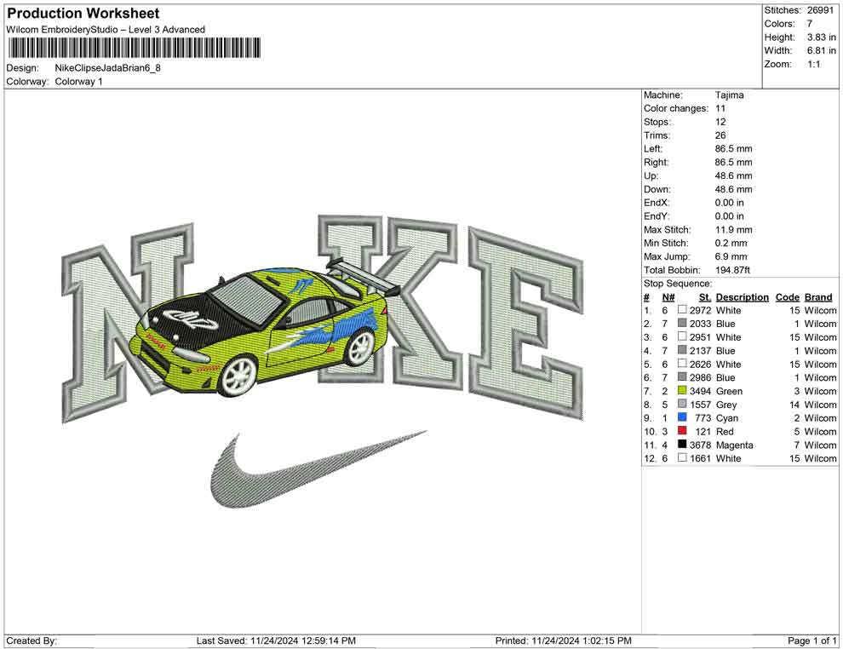Click the EndX value 0.00 in
Screen dimensions: 843x649
[730, 203]
